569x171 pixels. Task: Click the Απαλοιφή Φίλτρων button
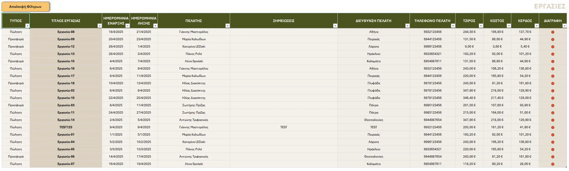point(25,7)
